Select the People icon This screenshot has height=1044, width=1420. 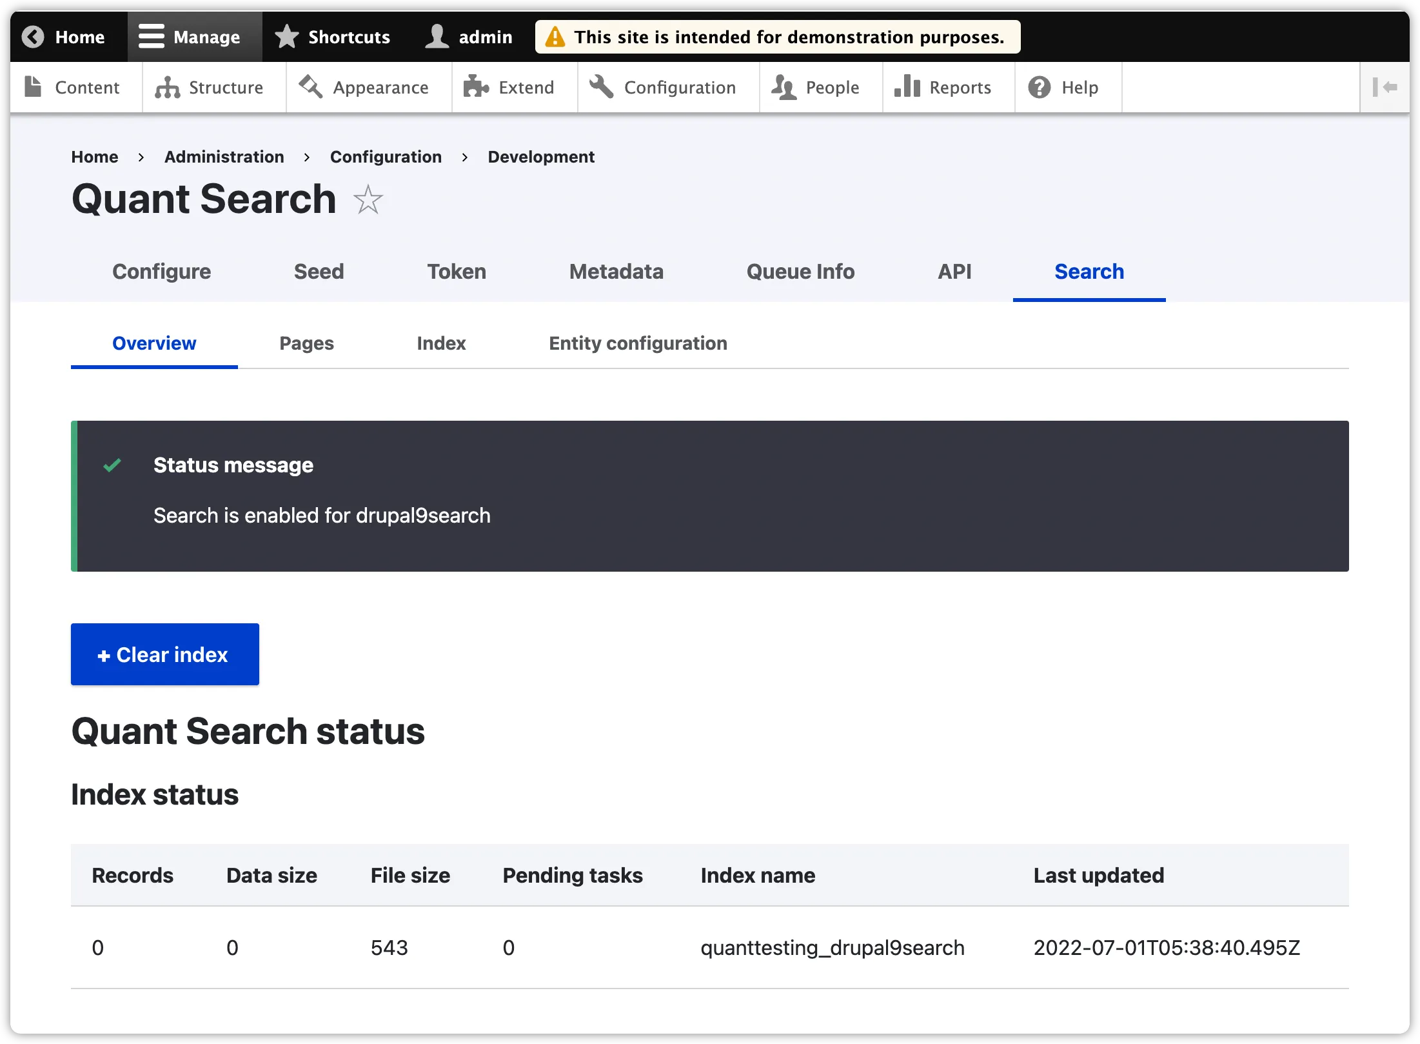784,87
